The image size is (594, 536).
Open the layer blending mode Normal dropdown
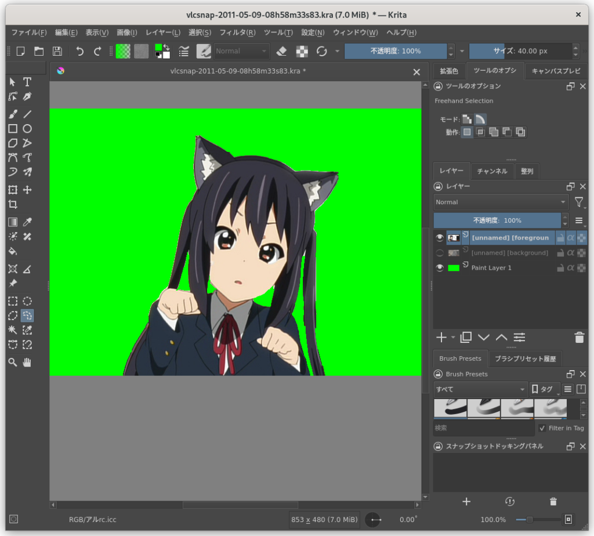pos(501,202)
